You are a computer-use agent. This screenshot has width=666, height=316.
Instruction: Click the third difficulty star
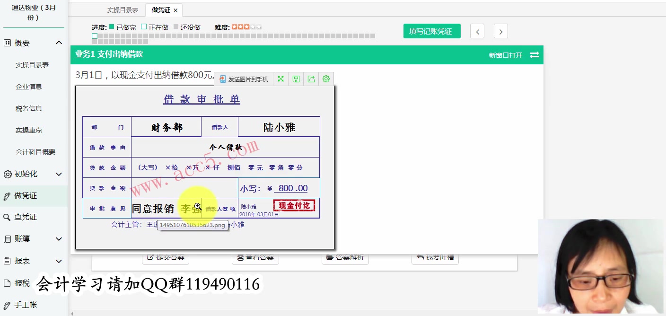(247, 26)
